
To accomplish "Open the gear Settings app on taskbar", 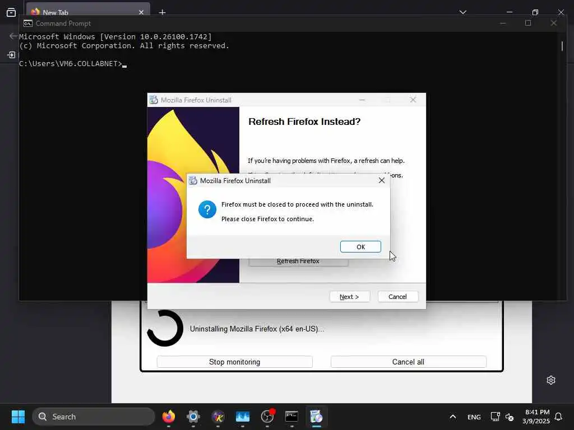I will pos(193,417).
